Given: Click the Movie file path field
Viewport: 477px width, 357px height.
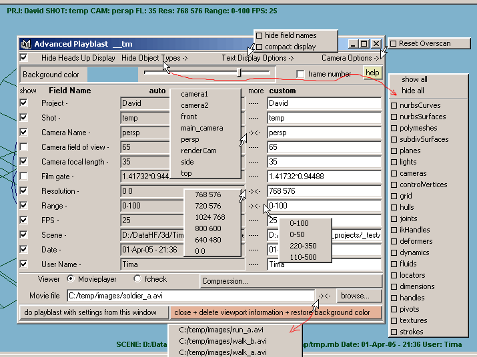Looking at the screenshot, I should pos(191,296).
